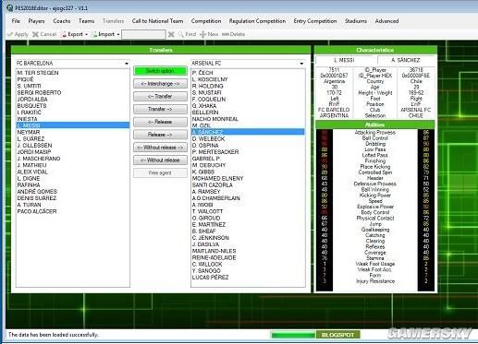478x344 pixels.
Task: Toggle the green Switch option button
Action: pos(160,71)
